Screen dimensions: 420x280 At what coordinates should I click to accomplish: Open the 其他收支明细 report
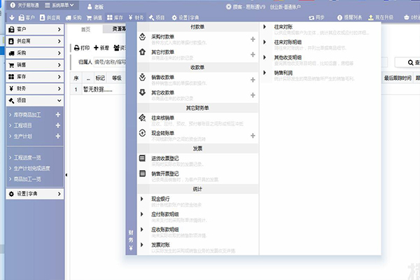(288, 57)
